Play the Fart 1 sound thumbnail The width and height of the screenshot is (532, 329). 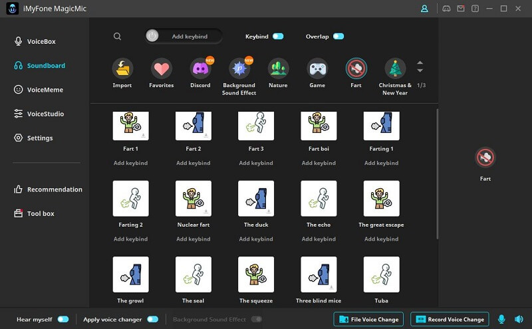click(x=130, y=126)
